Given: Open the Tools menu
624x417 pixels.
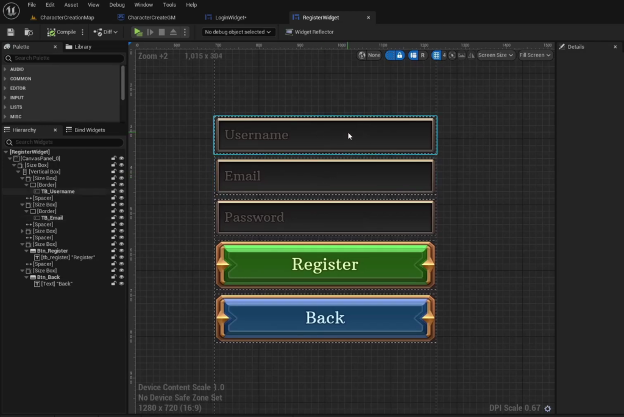Looking at the screenshot, I should tap(169, 5).
